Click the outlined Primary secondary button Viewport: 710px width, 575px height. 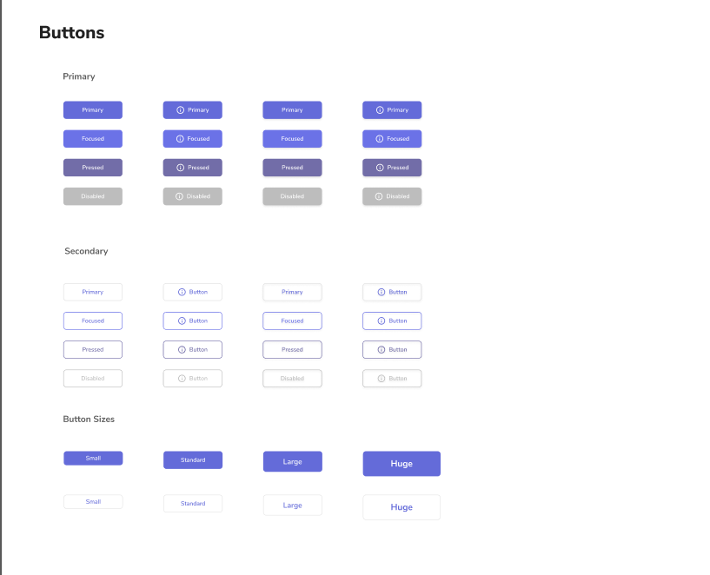point(92,292)
